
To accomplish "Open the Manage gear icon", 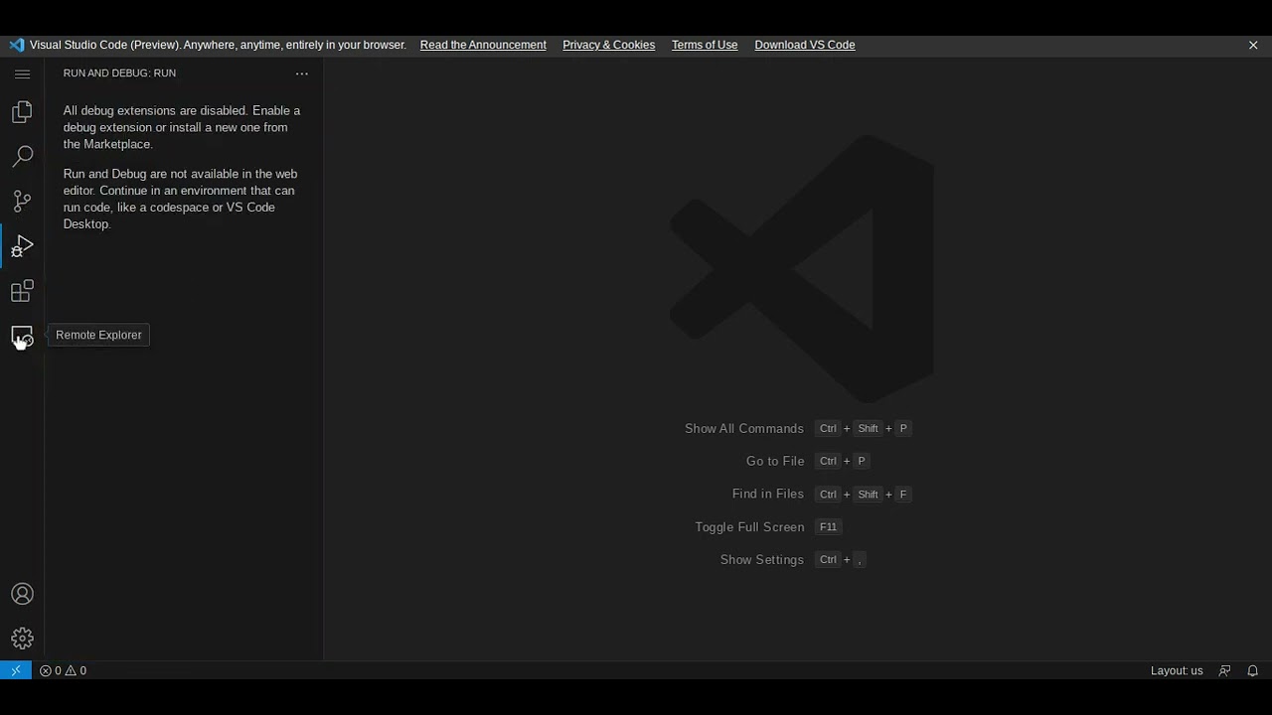I will pyautogui.click(x=22, y=639).
